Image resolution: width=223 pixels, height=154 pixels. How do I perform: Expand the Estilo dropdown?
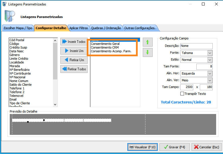(210, 60)
